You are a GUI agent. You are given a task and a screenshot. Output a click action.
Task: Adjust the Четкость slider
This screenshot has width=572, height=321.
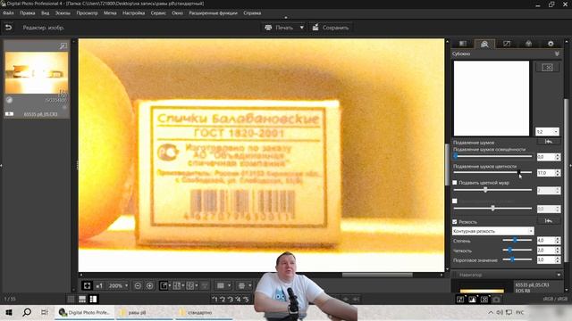point(517,250)
